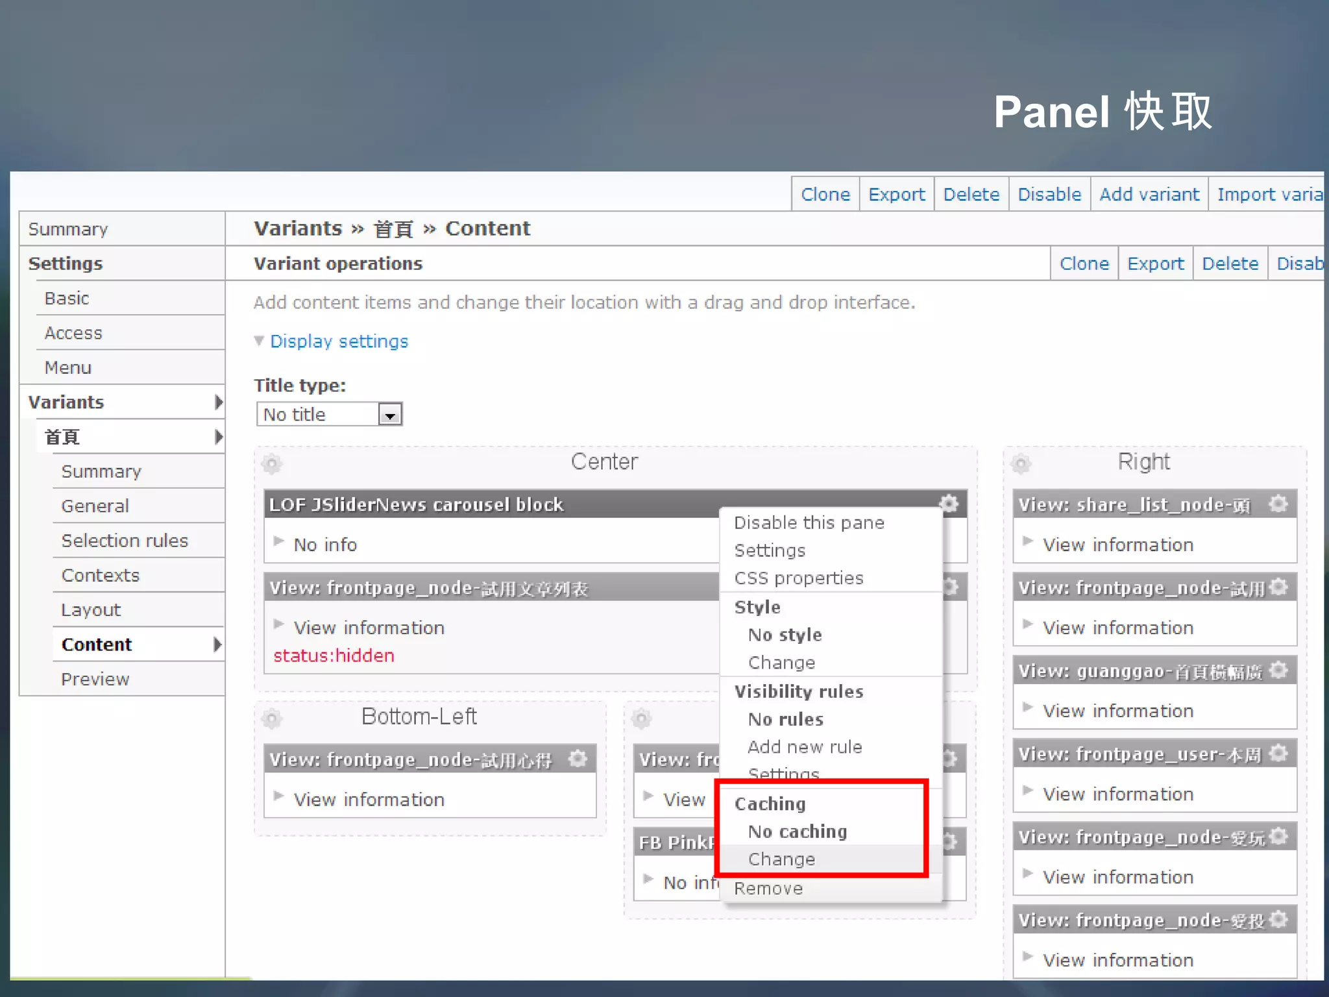Image resolution: width=1329 pixels, height=997 pixels.
Task: Choose Remove in pane menu
Action: (x=768, y=889)
